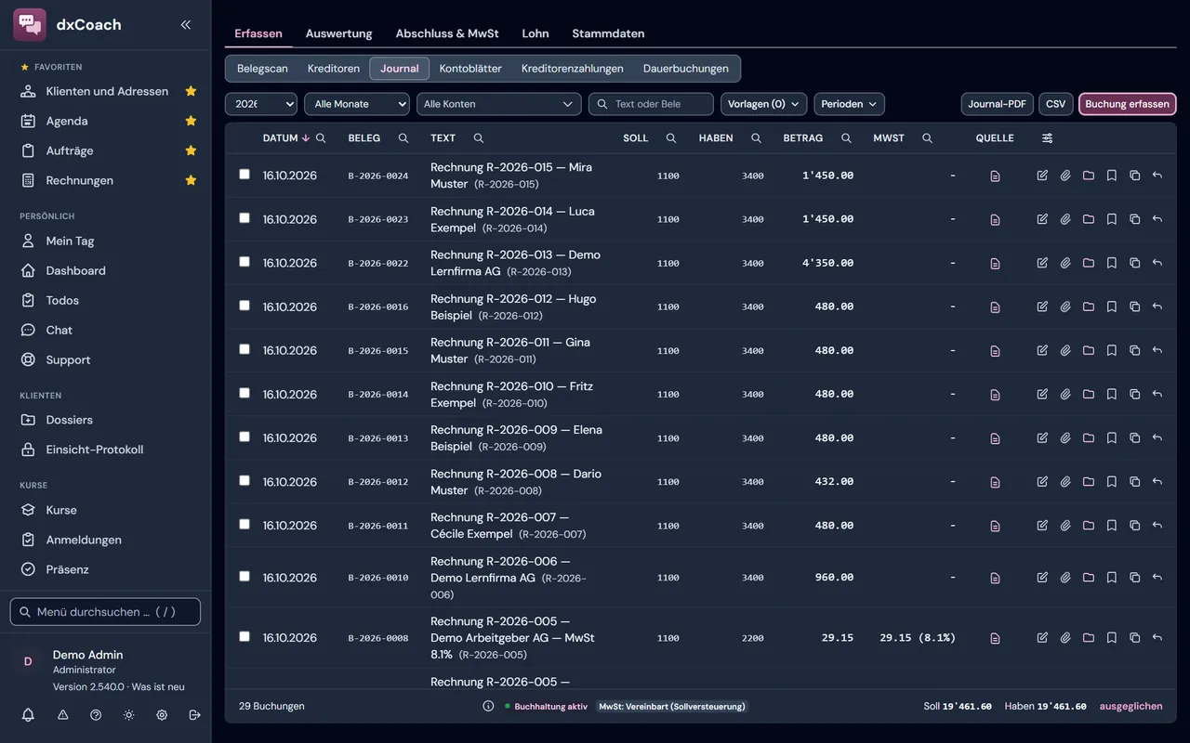The height and width of the screenshot is (743, 1190).
Task: Switch theme with the sun icon
Action: [129, 715]
